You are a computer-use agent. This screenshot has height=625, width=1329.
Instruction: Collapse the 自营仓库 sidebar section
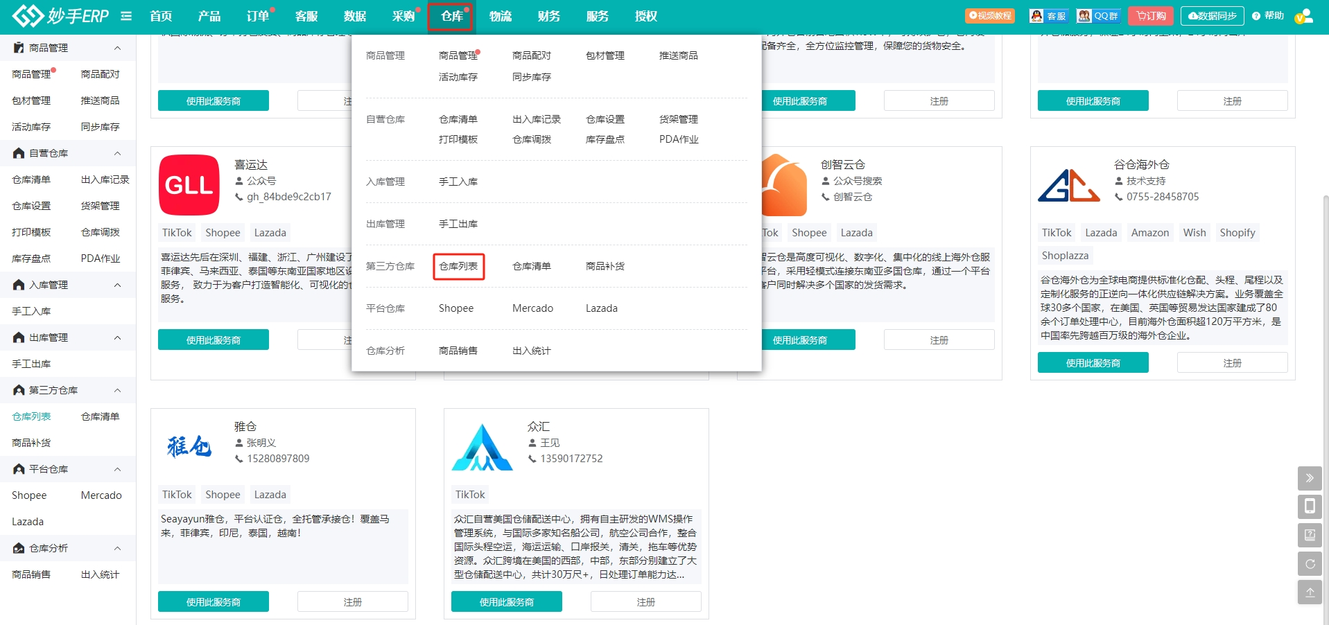[x=117, y=153]
